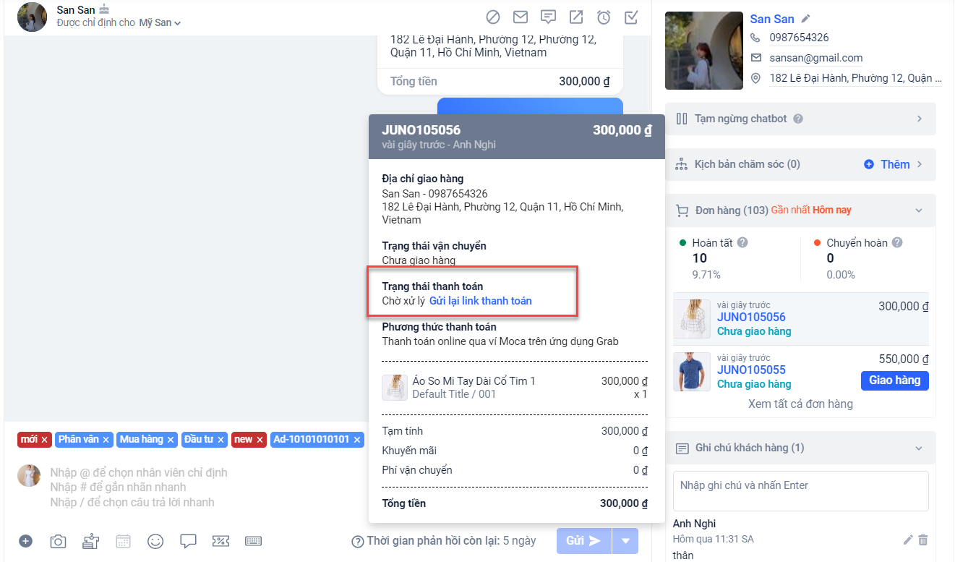This screenshot has width=955, height=562.
Task: Edit customer name San San pencil icon
Action: tap(806, 19)
